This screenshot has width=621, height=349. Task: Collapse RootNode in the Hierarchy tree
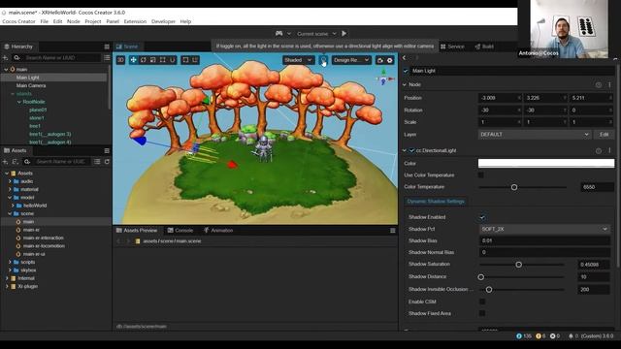[18, 102]
